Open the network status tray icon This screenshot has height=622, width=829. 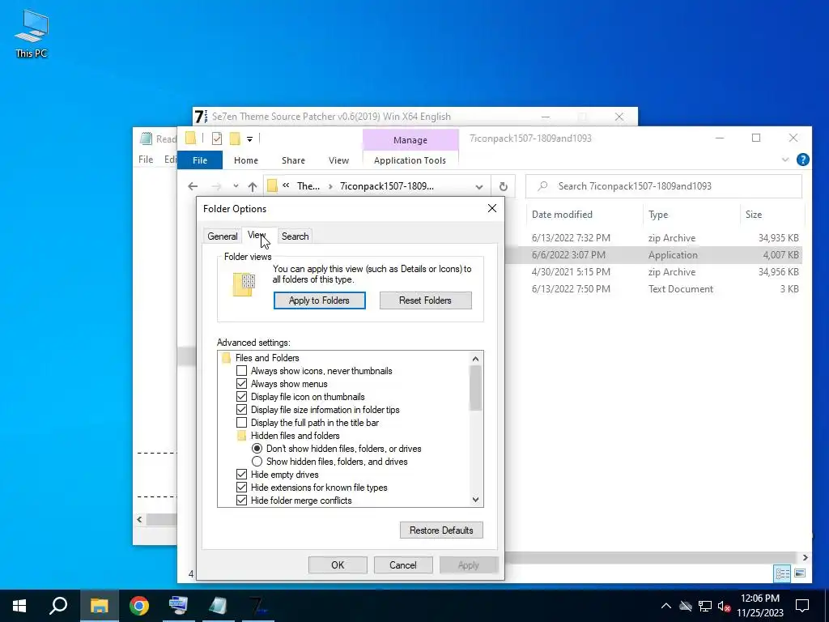[x=705, y=606]
